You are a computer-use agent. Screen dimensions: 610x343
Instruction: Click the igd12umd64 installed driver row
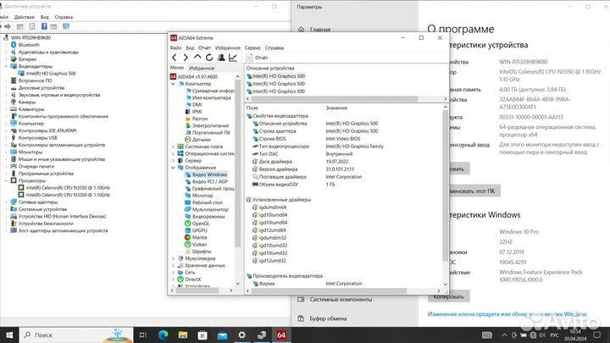click(272, 230)
